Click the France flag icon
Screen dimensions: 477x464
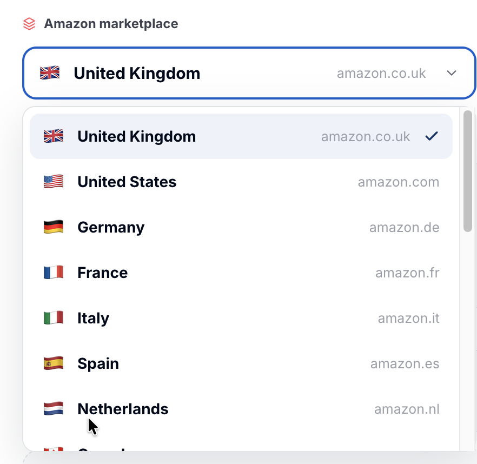54,273
